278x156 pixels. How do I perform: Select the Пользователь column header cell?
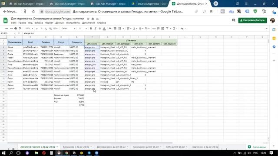15,42
